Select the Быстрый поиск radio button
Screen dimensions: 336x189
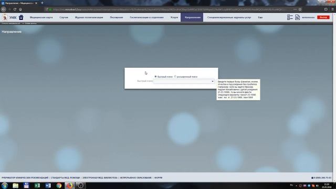pos(155,77)
